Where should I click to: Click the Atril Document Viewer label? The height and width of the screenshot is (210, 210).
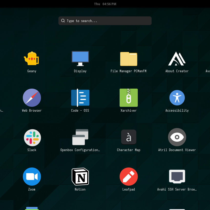tap(177, 150)
